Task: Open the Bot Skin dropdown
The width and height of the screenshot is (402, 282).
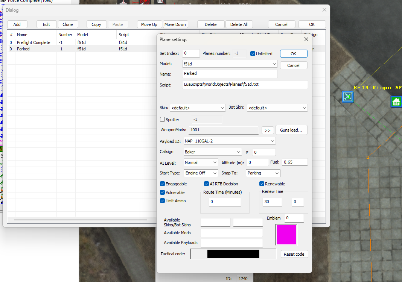Action: click(277, 108)
